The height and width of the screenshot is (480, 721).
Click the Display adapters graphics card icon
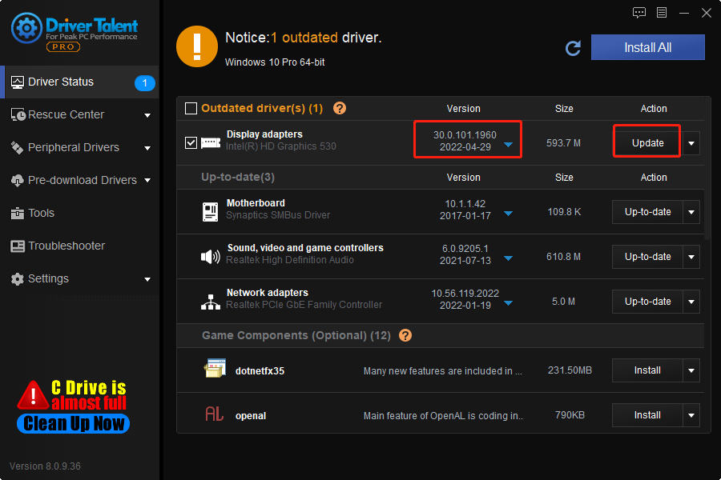(x=211, y=143)
